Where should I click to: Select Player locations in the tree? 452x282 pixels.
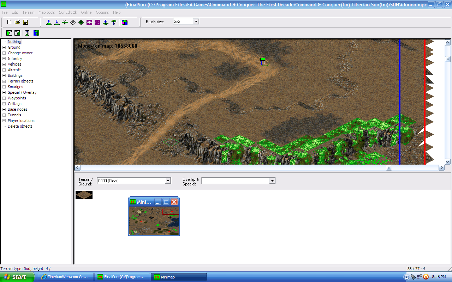tap(21, 121)
